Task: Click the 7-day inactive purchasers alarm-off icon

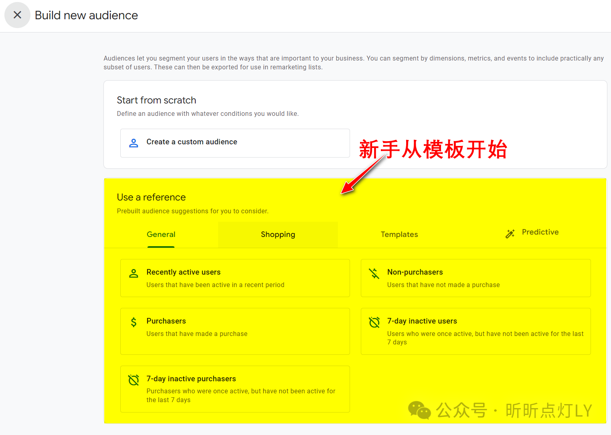Action: (134, 380)
